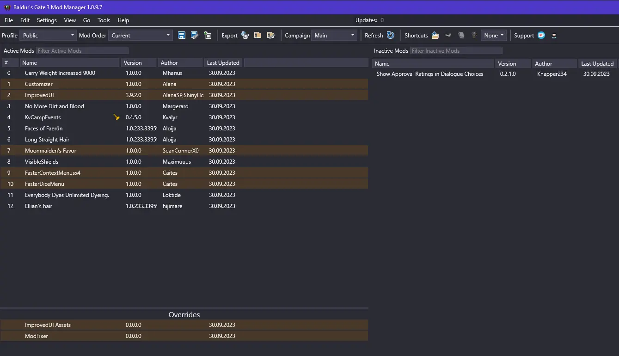Click the Filter Inactive Mods input field
Image resolution: width=619 pixels, height=356 pixels.
tap(456, 51)
